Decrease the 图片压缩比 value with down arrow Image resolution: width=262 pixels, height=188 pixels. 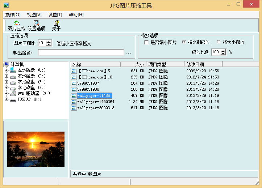pyautogui.click(x=49, y=44)
